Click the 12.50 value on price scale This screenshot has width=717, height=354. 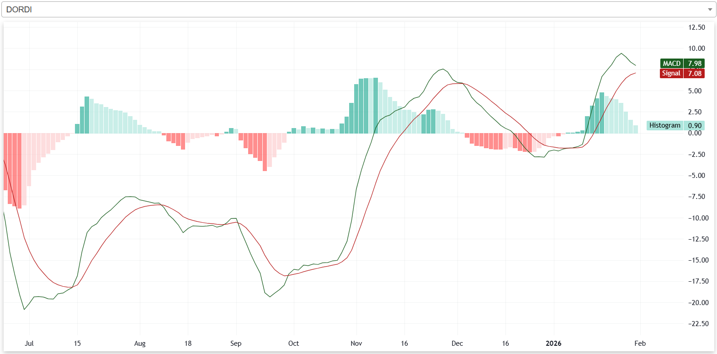696,27
